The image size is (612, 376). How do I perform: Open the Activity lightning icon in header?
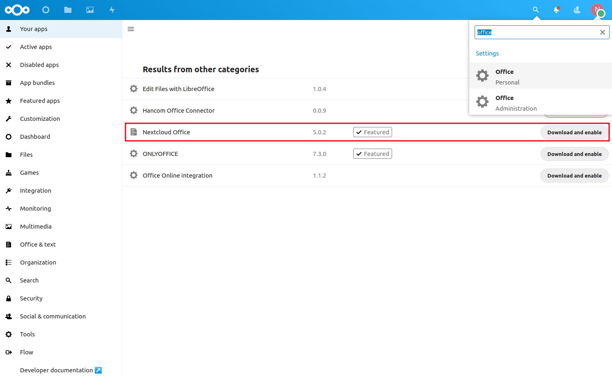click(x=112, y=10)
